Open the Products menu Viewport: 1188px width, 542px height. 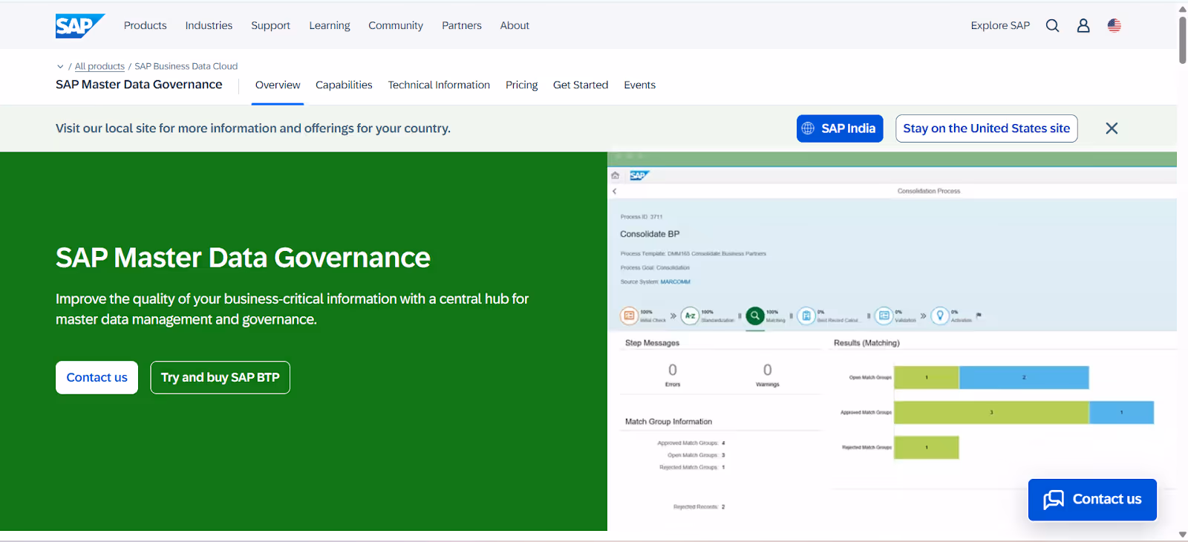(146, 25)
